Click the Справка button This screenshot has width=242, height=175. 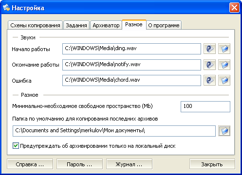tap(30, 164)
